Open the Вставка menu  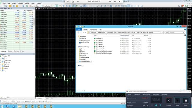click(x=14, y=3)
